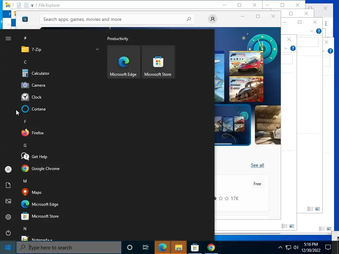Expand the 7-Zip folder chevron
This screenshot has height=254, width=339.
coord(97,50)
